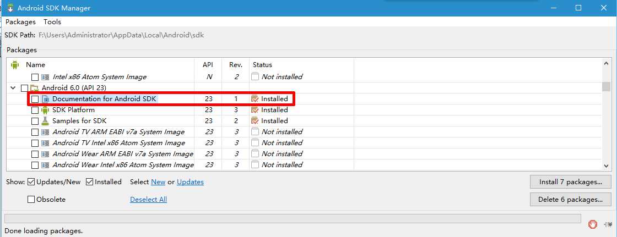617x237 pixels.
Task: Click the Name column header
Action: tap(35, 65)
